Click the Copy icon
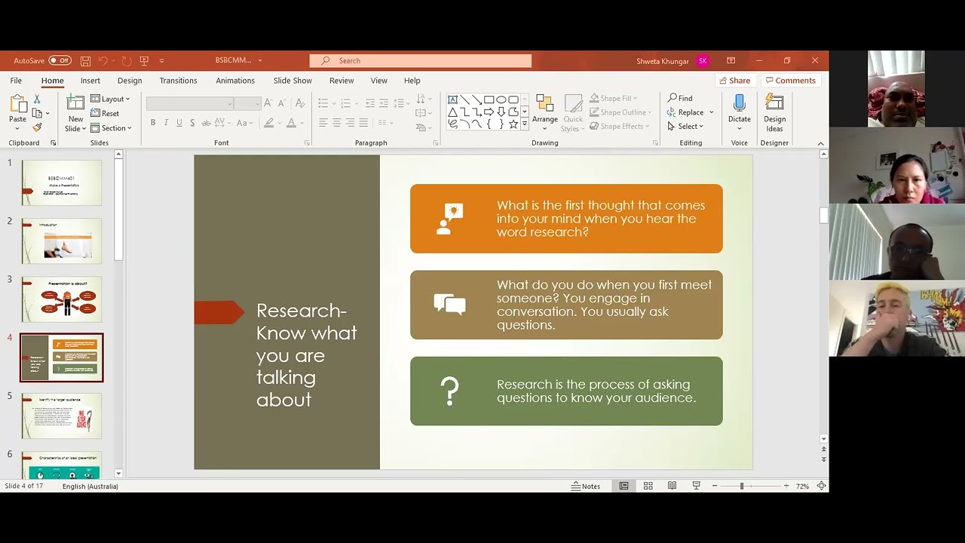This screenshot has width=965, height=543. point(37,113)
